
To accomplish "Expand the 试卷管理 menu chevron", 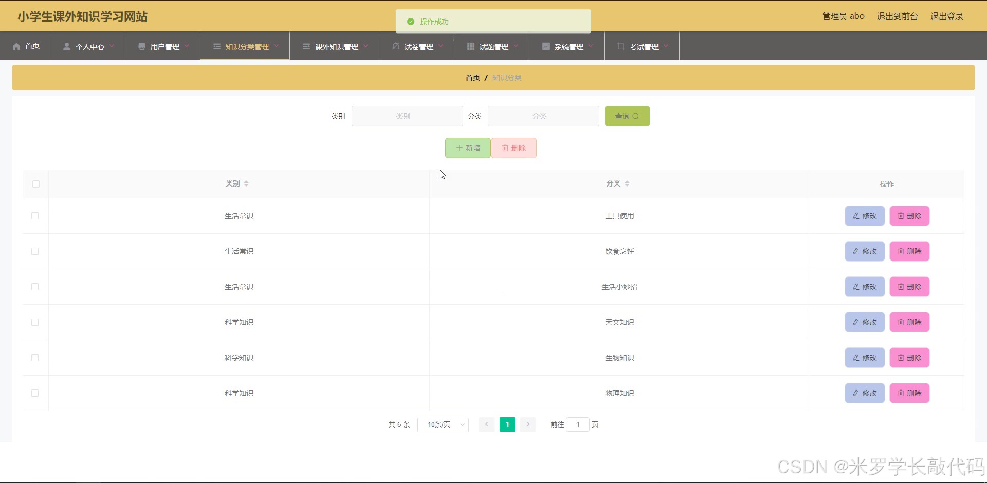I will [x=441, y=46].
